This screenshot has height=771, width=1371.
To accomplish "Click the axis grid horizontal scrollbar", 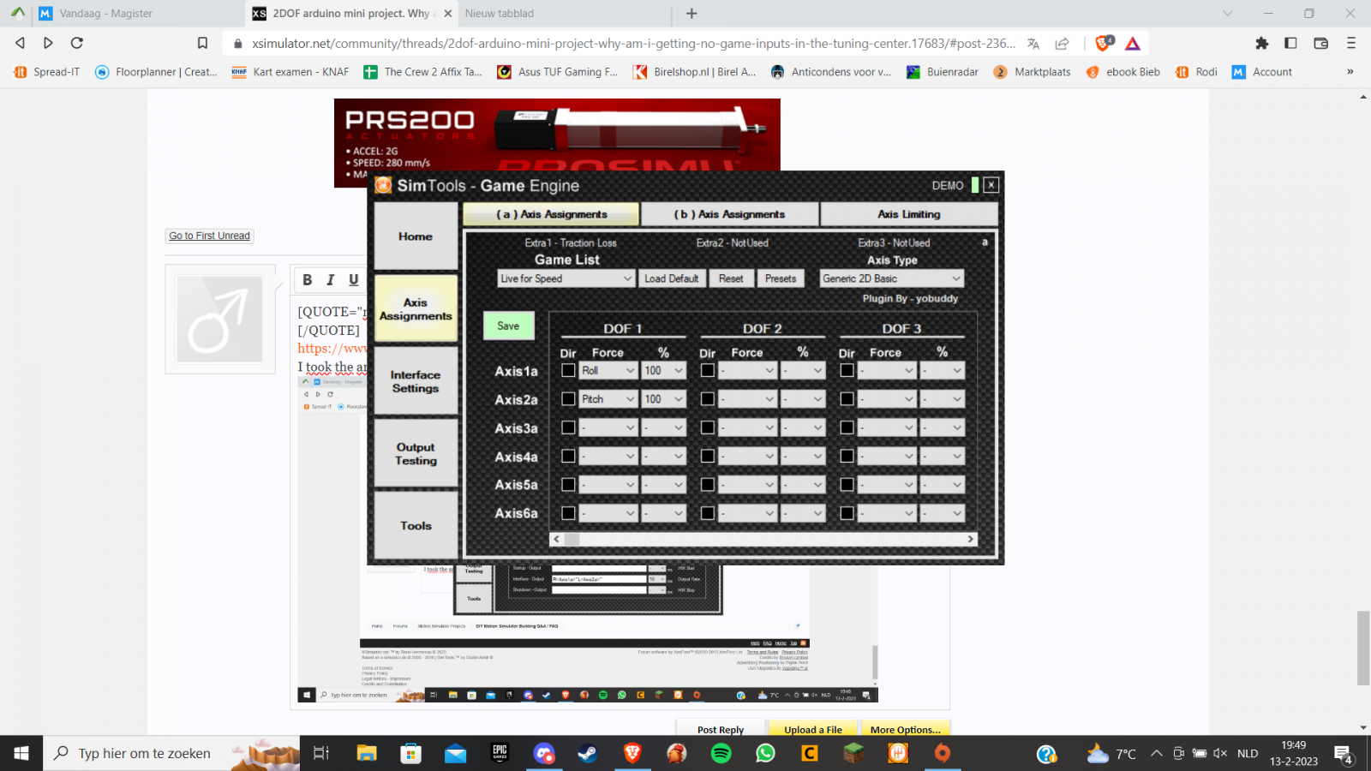I will pyautogui.click(x=763, y=539).
